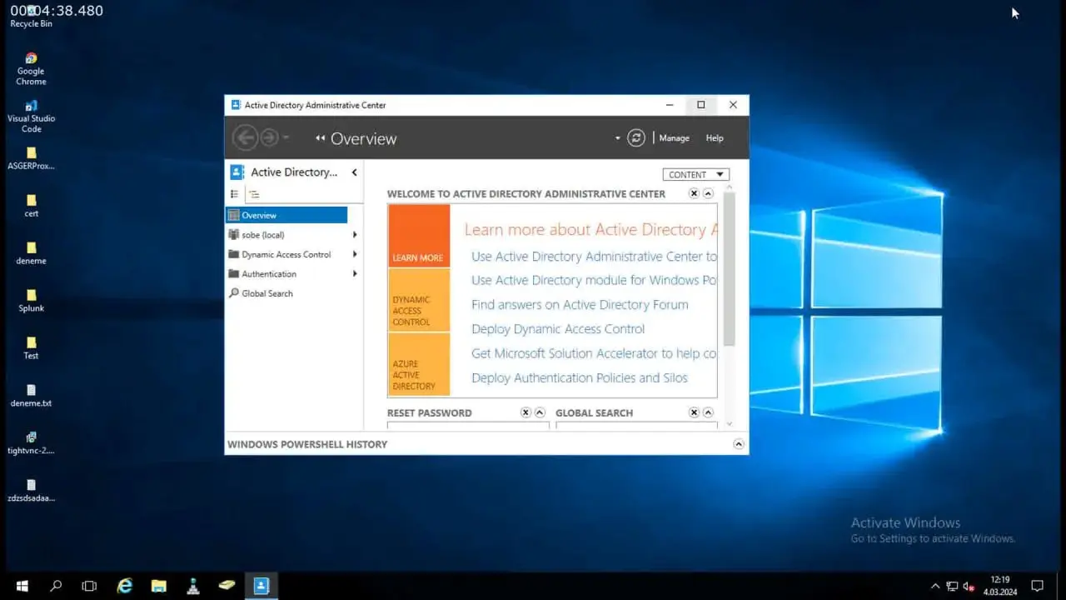Close the Global Search tile

click(x=694, y=412)
